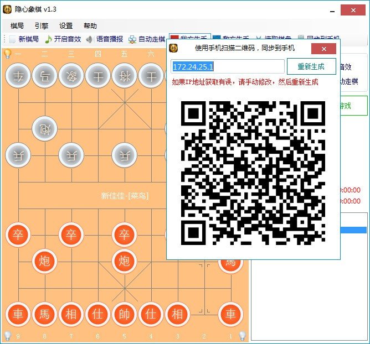This screenshot has width=370, height=344.
Task: Select the gray 将 general piece
Action: pos(125,76)
